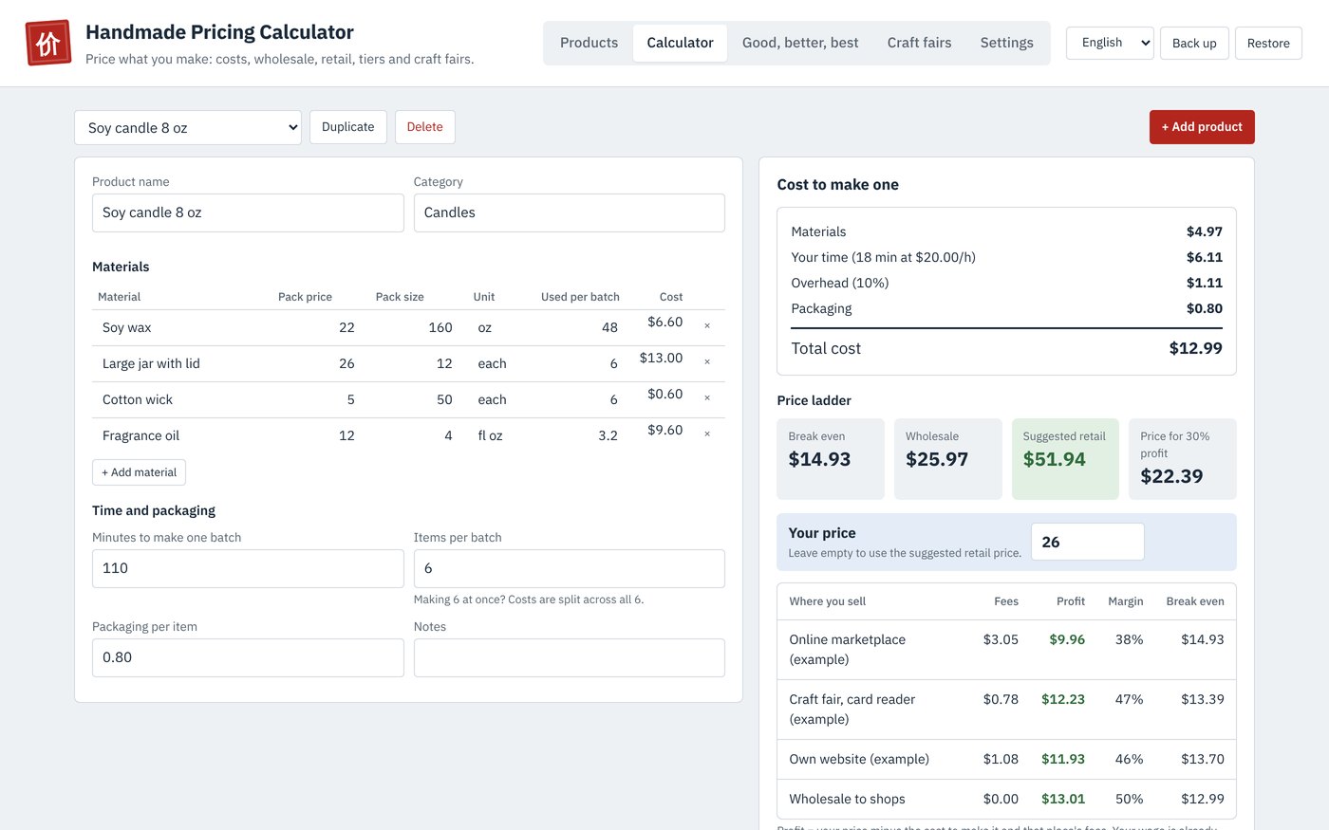Delete the current product
Viewport: 1329px width, 830px height.
point(424,127)
